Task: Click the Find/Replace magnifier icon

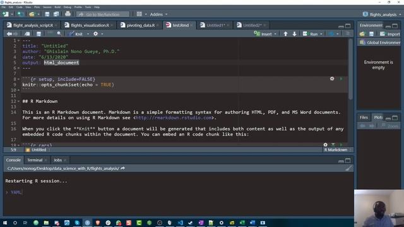Action: (x=59, y=33)
